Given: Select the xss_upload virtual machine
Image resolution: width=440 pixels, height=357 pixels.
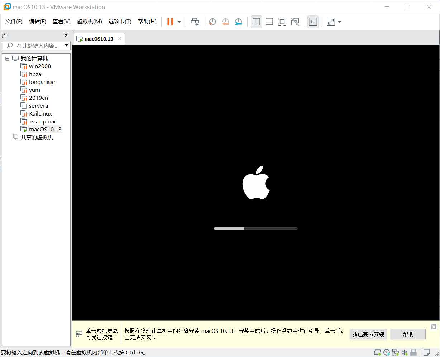Looking at the screenshot, I should click(43, 122).
